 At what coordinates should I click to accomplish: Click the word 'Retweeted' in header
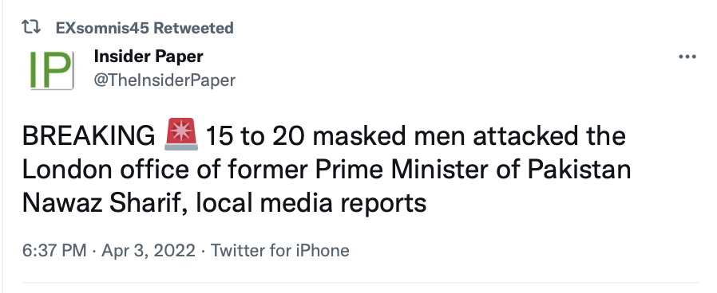click(193, 28)
